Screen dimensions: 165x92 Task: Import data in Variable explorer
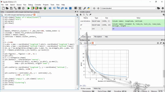tap(81, 15)
